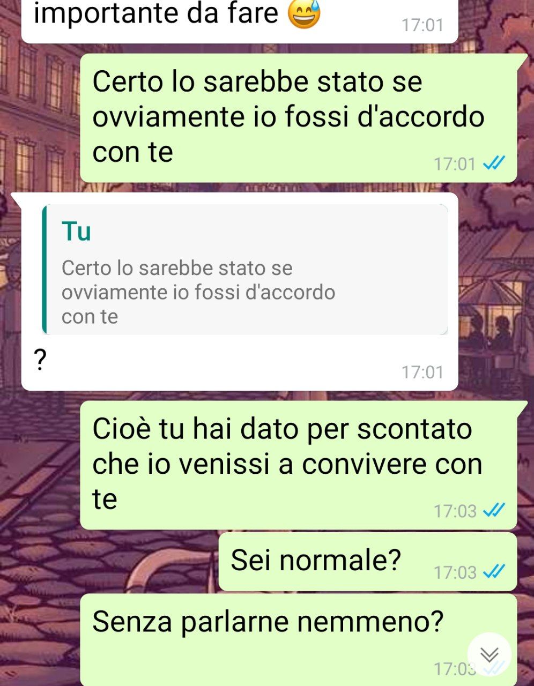The image size is (534, 686).
Task: Tap blue double ticks on 'Certo lo sarebbe stato' message
Action: [494, 163]
